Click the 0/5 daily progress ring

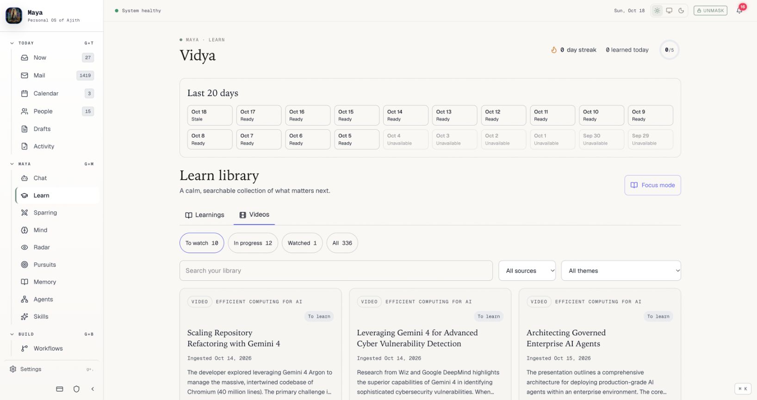[669, 50]
